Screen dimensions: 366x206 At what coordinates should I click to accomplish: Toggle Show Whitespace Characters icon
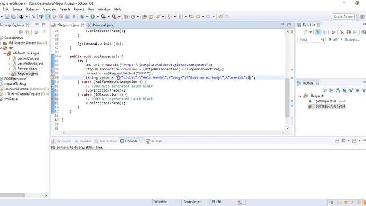[74, 17]
